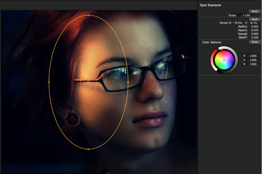262x174 pixels.
Task: Click the bottom handle of the spot ellipse
Action: tap(88, 149)
